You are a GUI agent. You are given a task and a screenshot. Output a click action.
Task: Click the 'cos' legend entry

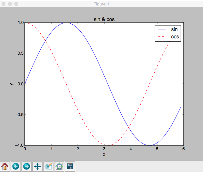pyautogui.click(x=175, y=37)
